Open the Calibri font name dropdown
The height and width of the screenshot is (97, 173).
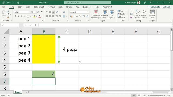29,12
